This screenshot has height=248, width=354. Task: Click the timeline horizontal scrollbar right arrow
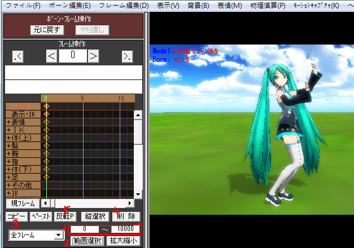[x=130, y=203]
